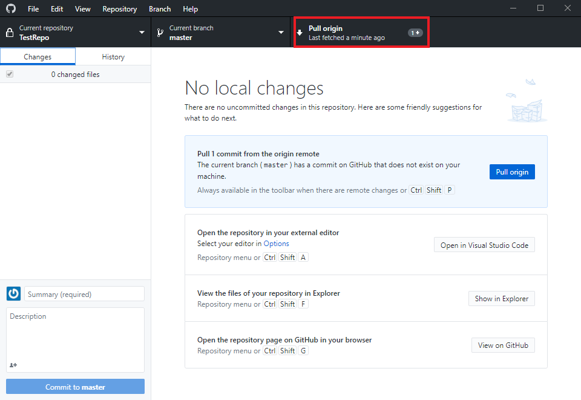
Task: Open the Options link
Action: (276, 244)
